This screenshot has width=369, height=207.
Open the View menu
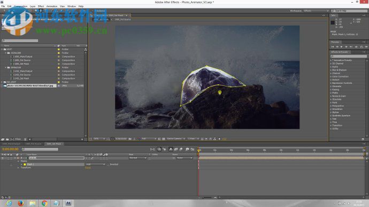pos(63,6)
